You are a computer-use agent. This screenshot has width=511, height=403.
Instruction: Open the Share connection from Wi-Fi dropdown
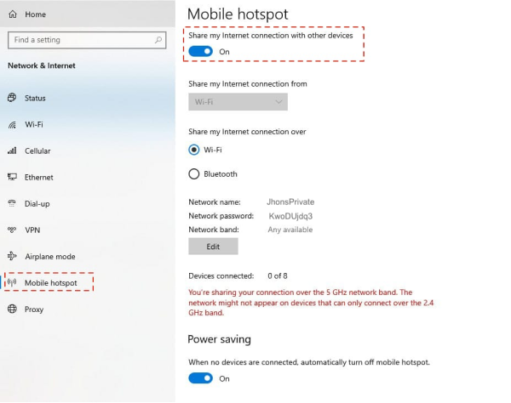[238, 102]
